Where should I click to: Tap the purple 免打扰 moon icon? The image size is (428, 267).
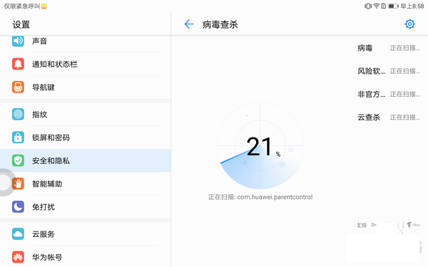(18, 207)
